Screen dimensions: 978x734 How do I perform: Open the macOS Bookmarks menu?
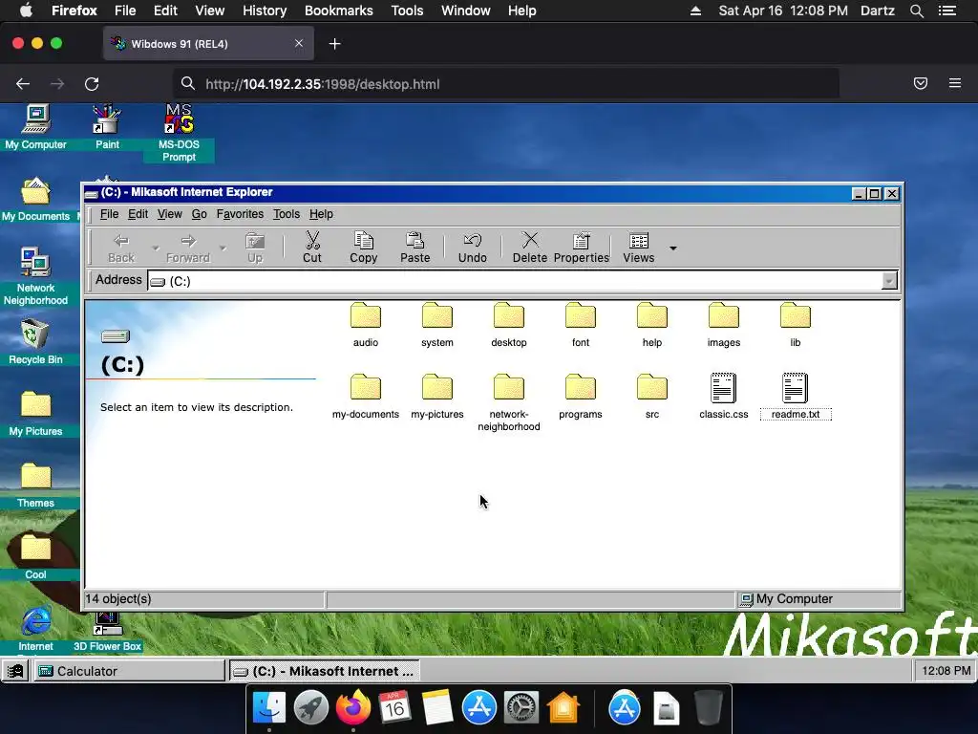point(339,11)
